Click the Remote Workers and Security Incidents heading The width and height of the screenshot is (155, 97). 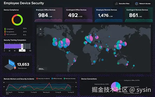pos(19,79)
